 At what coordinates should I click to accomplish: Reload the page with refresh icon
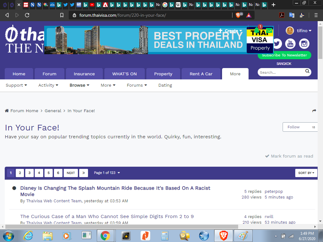tap(27, 15)
